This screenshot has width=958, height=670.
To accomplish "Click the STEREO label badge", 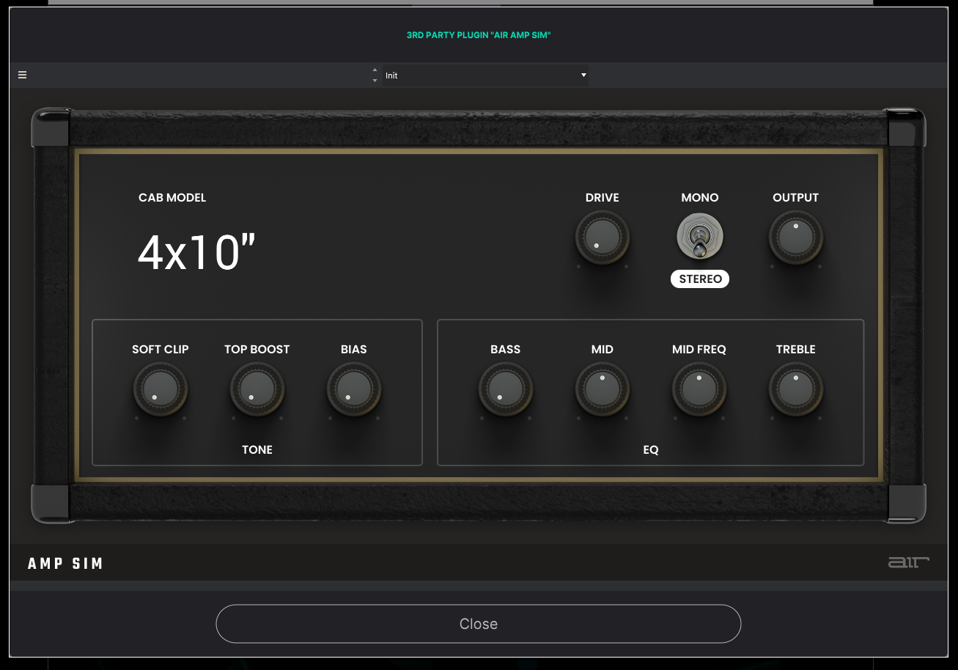I will click(x=700, y=279).
